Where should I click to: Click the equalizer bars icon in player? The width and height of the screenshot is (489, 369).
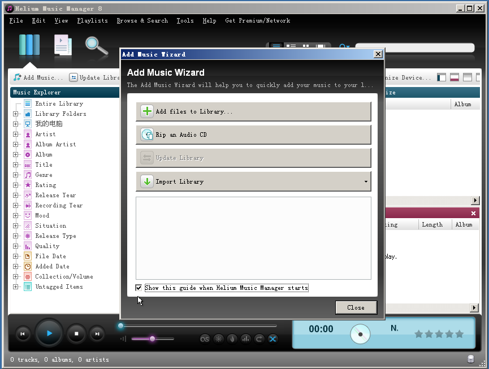click(x=245, y=339)
